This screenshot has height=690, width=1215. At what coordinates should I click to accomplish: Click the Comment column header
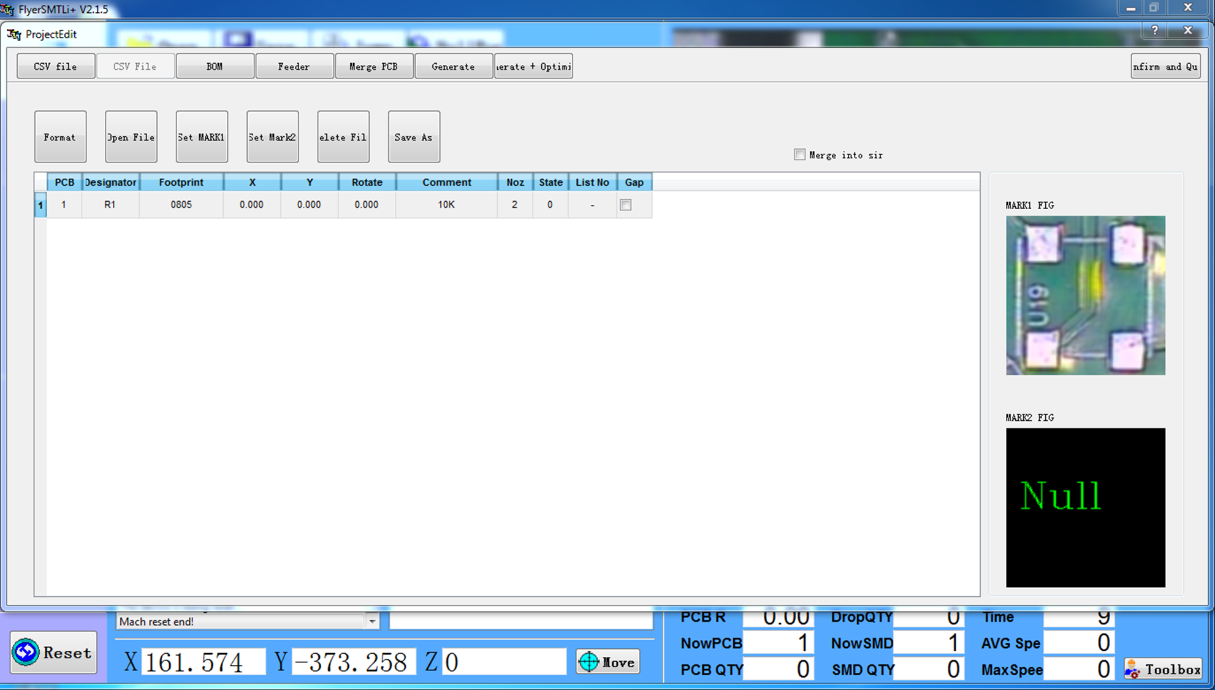[446, 182]
